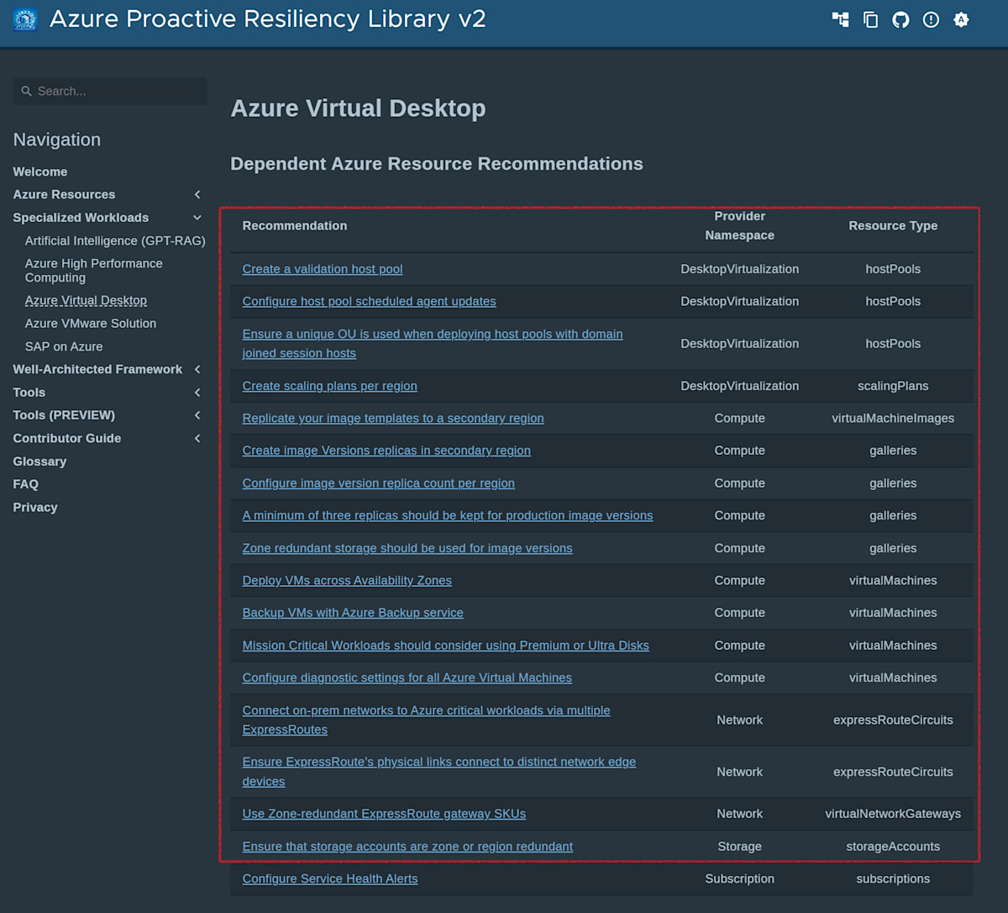Open Configure diagnostic settings for VMs link

(407, 678)
